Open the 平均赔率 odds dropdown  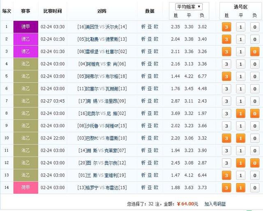click(x=189, y=7)
